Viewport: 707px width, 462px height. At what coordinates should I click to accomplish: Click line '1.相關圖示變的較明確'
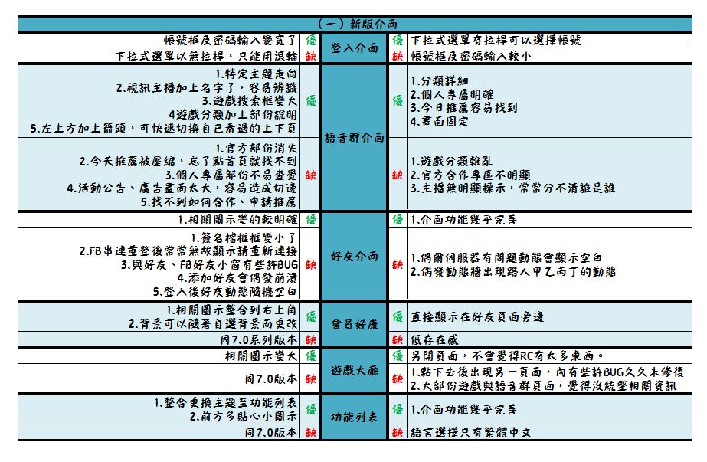click(237, 220)
